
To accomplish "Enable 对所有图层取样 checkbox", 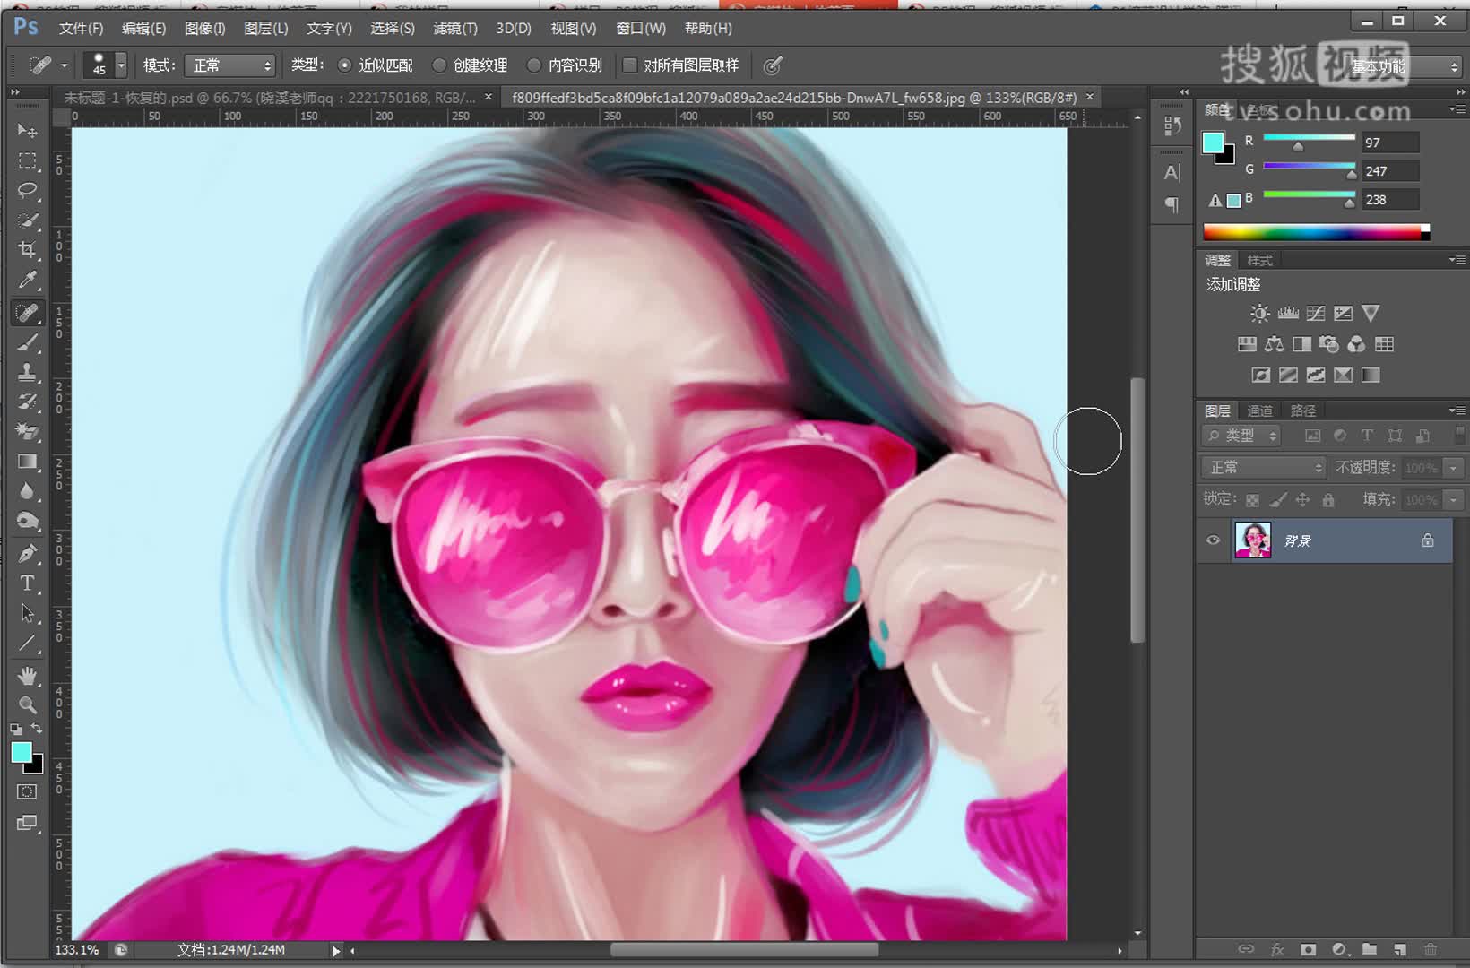I will tap(630, 65).
